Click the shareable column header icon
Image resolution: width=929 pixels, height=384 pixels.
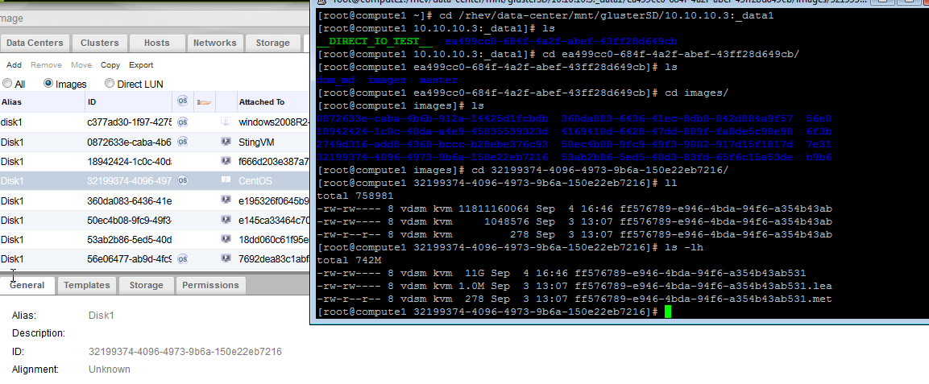[x=204, y=102]
